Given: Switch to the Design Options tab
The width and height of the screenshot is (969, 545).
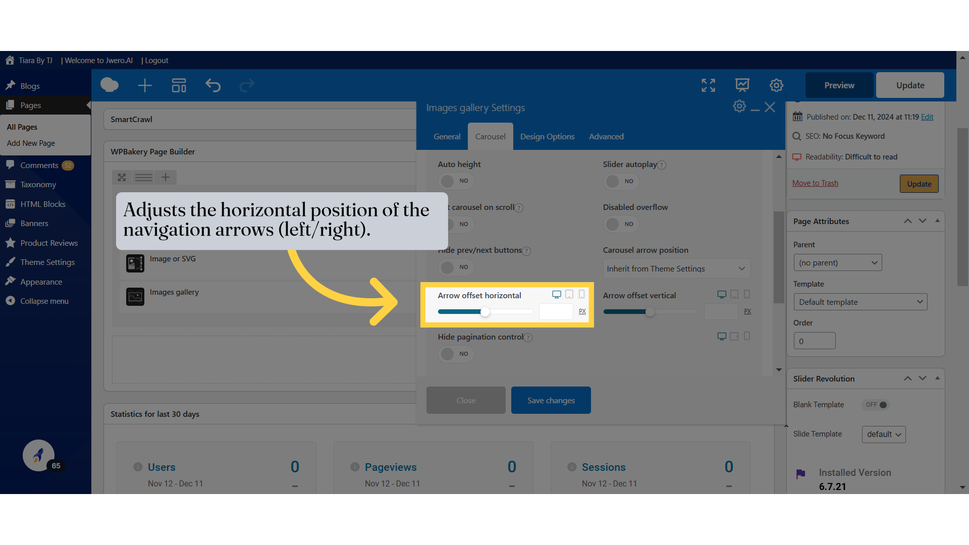Looking at the screenshot, I should pos(547,136).
